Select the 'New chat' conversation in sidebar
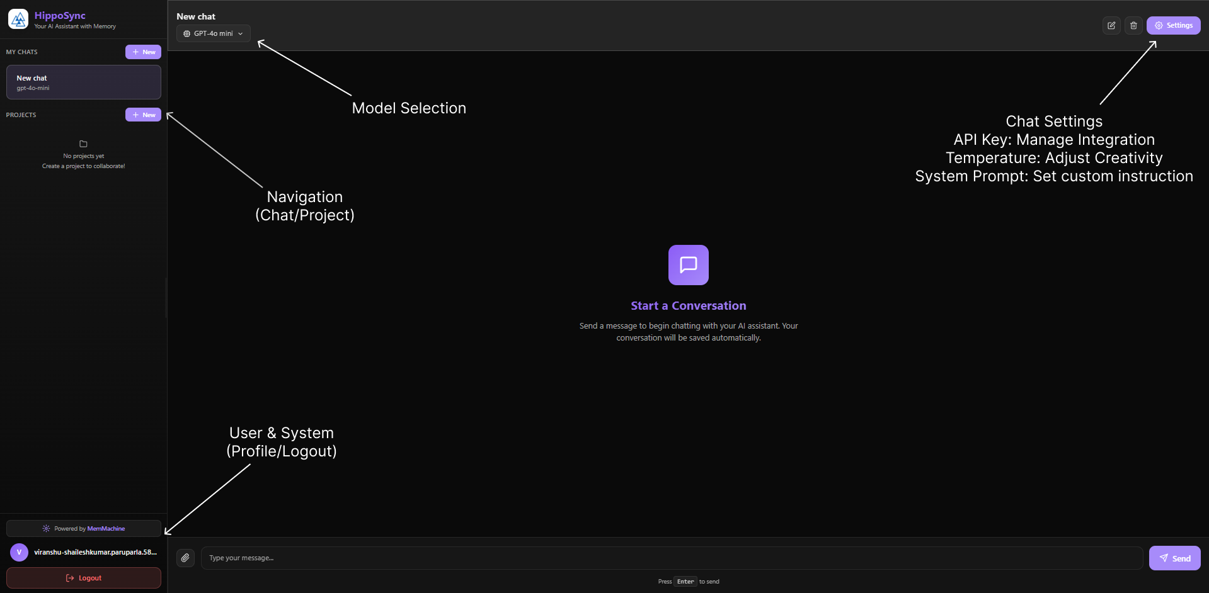The image size is (1209, 593). (x=83, y=82)
